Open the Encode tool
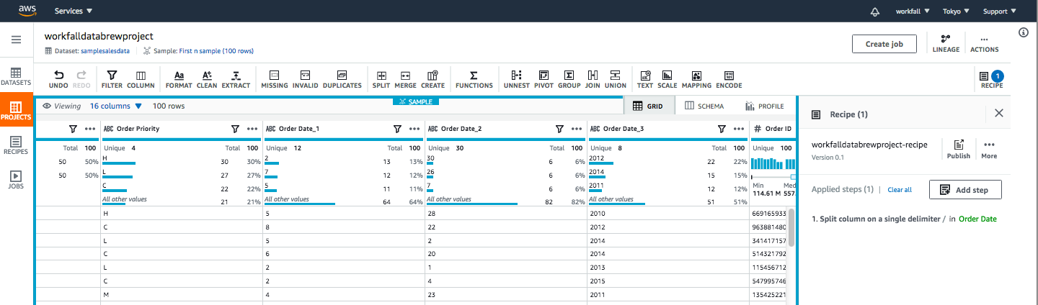The image size is (1038, 305). pos(729,79)
